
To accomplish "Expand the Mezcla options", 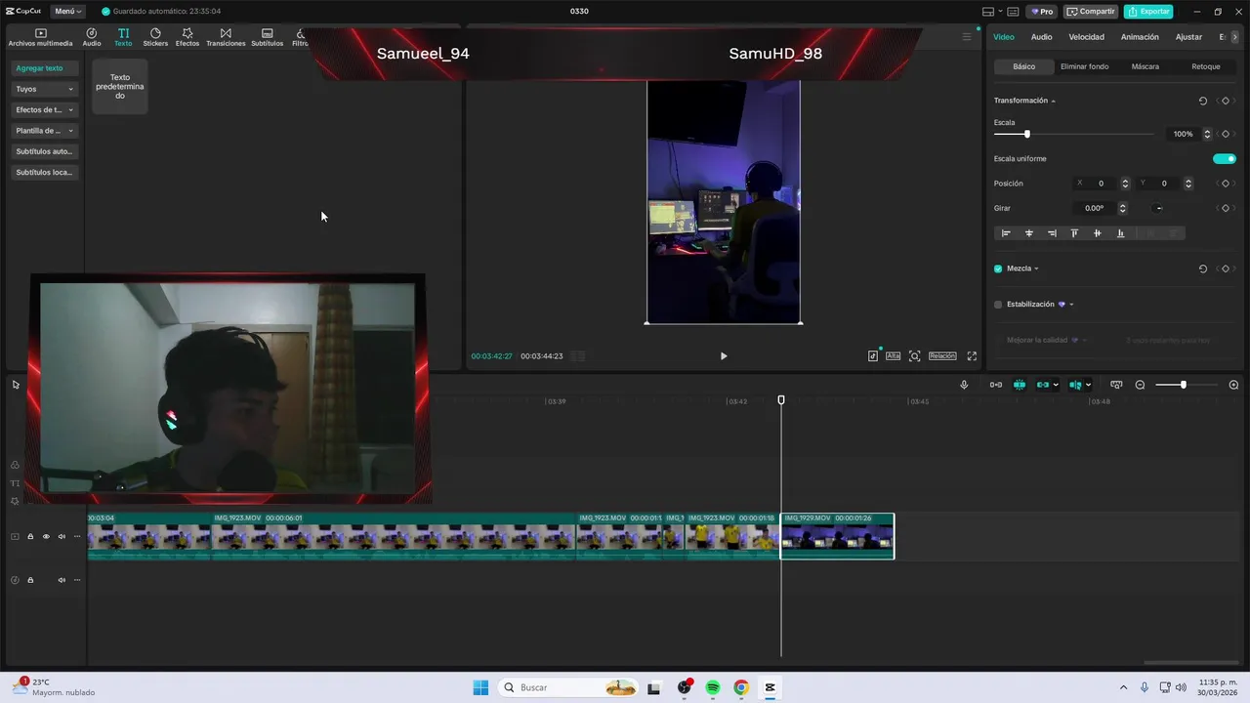I will pos(1036,269).
